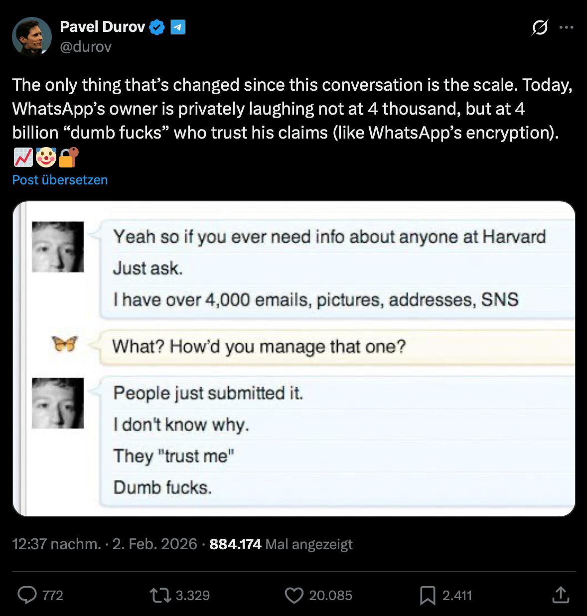Open the @durov handle link
The height and width of the screenshot is (616, 587).
click(86, 47)
